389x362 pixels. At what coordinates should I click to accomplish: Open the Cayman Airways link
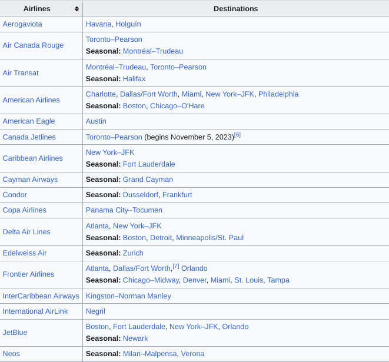[x=30, y=180]
